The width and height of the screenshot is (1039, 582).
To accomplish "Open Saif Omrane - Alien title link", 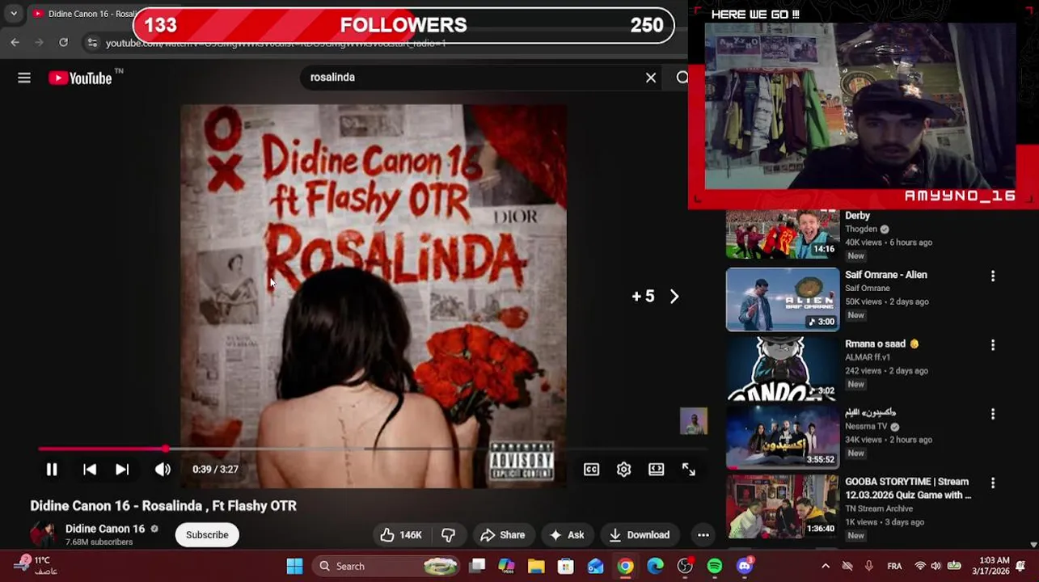I will click(x=886, y=275).
